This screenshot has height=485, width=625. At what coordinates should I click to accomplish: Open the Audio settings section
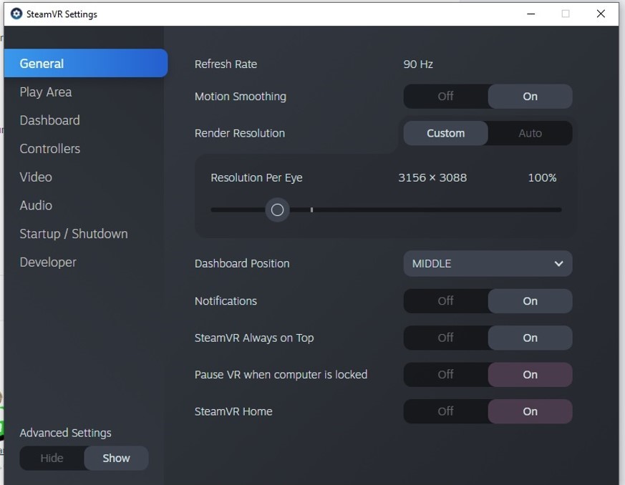(x=36, y=205)
